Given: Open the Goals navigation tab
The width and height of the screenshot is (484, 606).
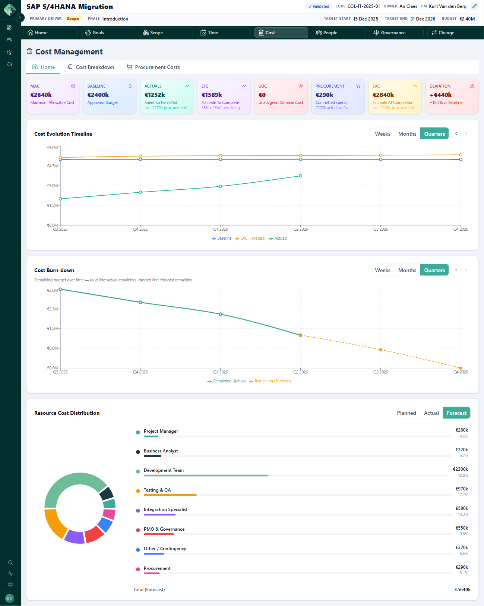Looking at the screenshot, I should 108,33.
